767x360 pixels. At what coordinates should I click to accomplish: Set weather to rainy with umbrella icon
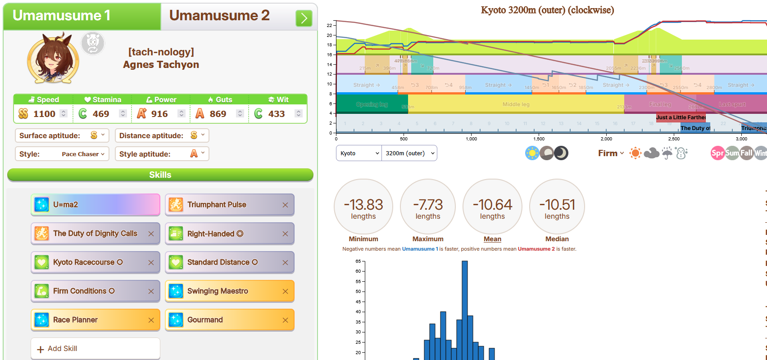point(667,153)
